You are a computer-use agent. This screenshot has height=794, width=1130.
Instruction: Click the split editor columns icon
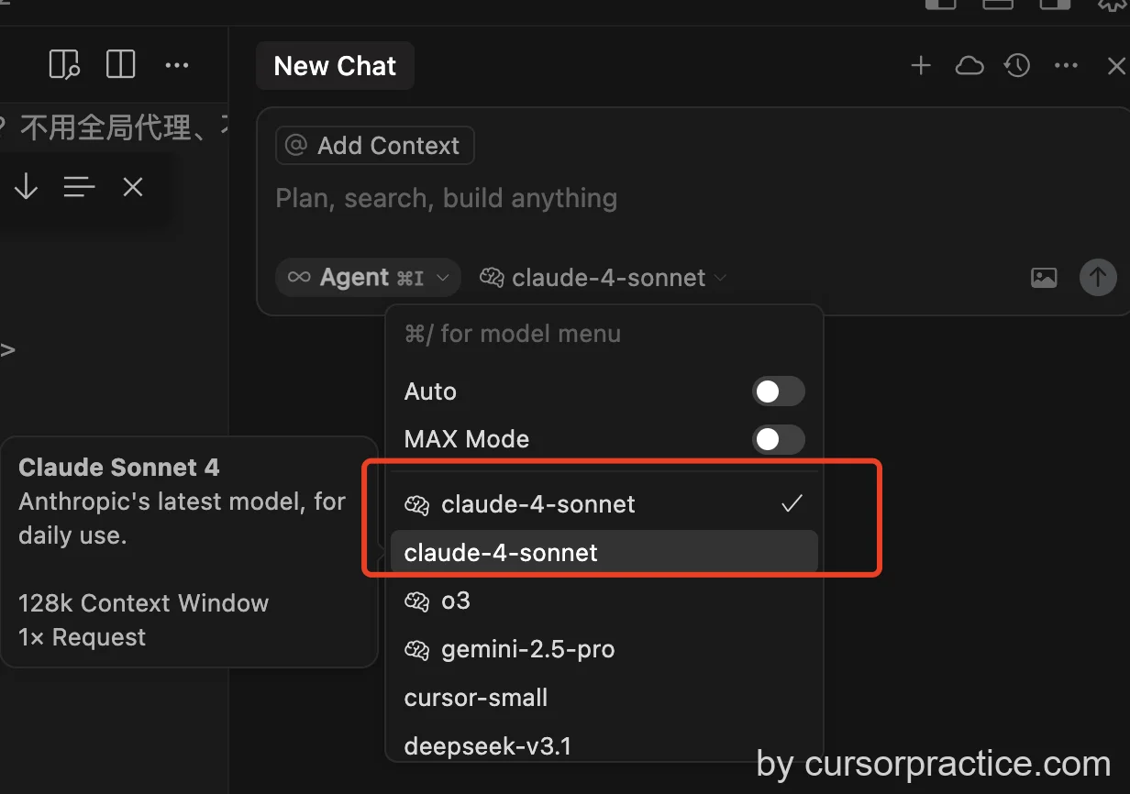[x=121, y=65]
